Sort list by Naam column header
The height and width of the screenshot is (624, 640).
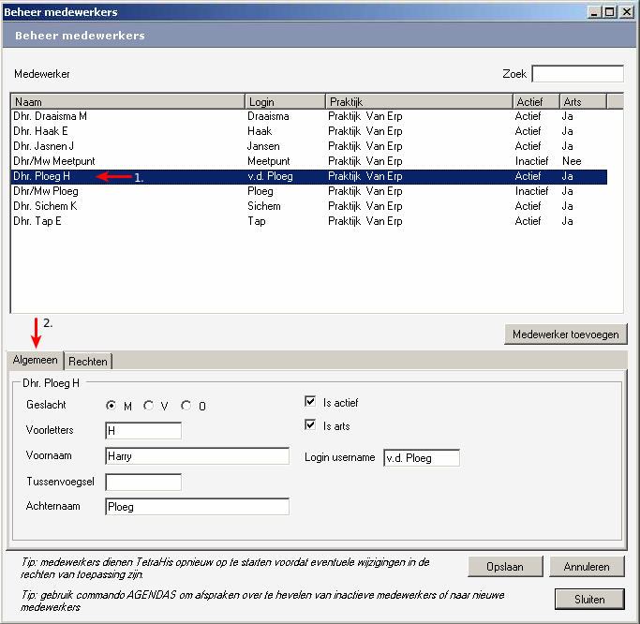(x=127, y=101)
